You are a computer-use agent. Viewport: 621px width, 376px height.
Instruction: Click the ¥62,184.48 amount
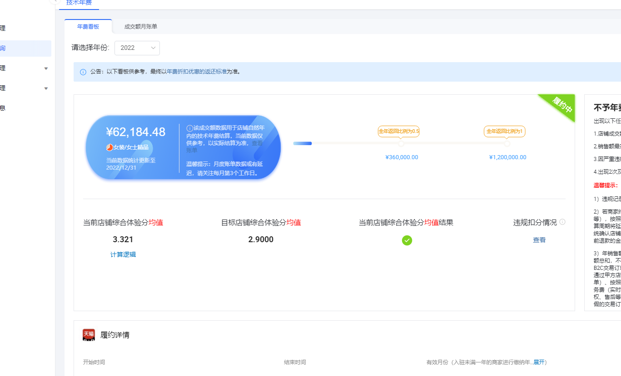coord(136,132)
